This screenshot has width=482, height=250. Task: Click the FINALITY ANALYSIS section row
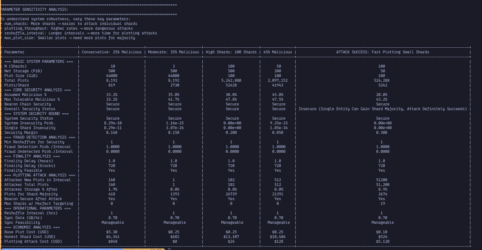pos(32,156)
